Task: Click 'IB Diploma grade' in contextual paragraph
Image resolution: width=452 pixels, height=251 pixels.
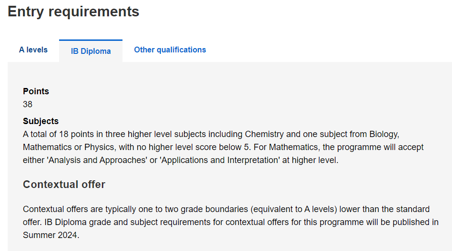Action: tap(74, 222)
